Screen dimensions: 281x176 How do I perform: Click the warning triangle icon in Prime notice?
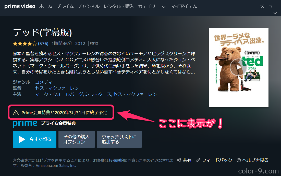pyautogui.click(x=16, y=113)
